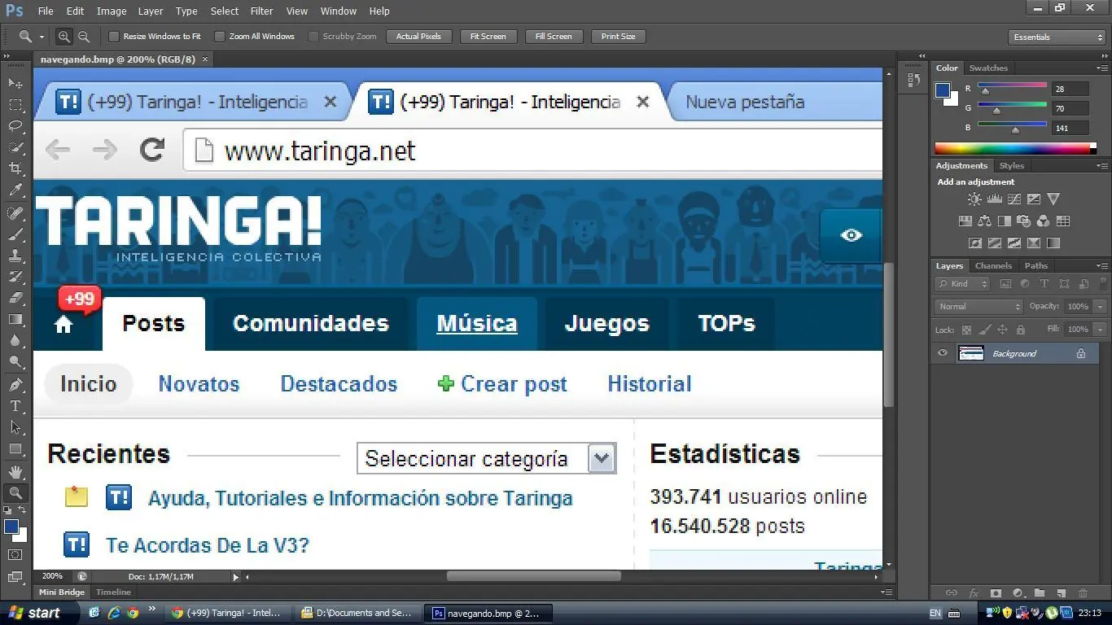Select the Quick Selection tool
This screenshot has height=625, width=1112.
pos(15,146)
